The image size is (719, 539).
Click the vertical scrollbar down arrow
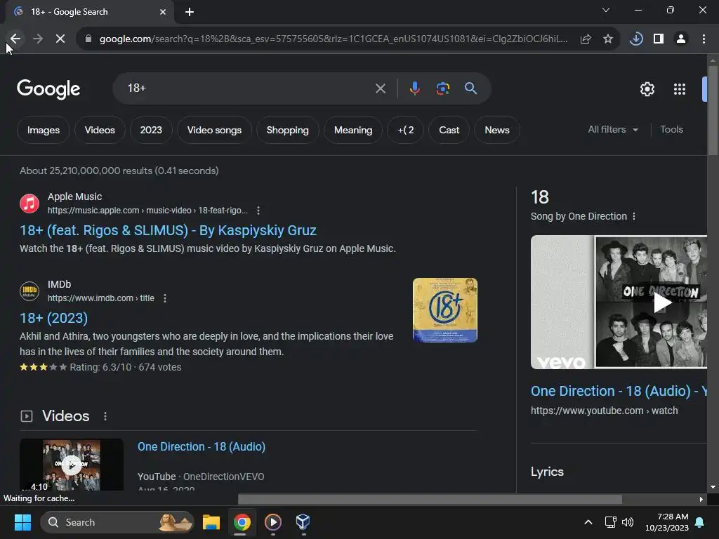coord(713,487)
